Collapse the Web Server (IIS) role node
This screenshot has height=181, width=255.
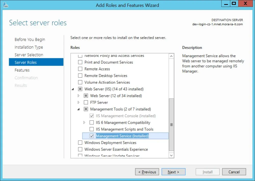[73, 89]
